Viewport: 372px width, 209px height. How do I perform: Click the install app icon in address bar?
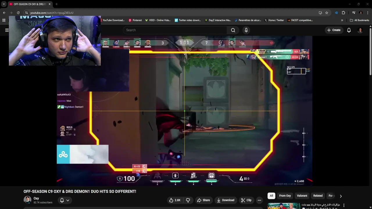pos(320,13)
